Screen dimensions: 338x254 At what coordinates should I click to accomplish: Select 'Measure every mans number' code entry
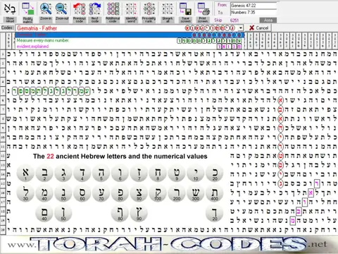pyautogui.click(x=130, y=40)
